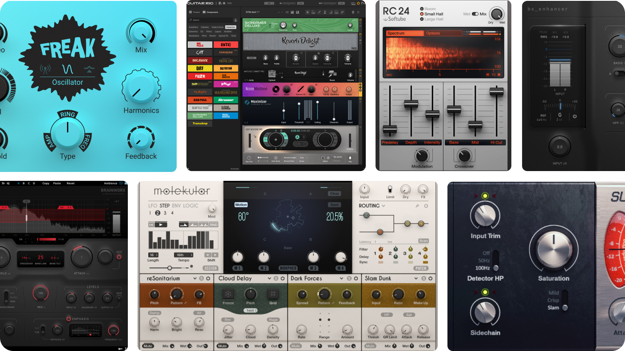Image resolution: width=625 pixels, height=351 pixels.
Task: Turn off the Slam Dunk power icon
Action: (430, 278)
